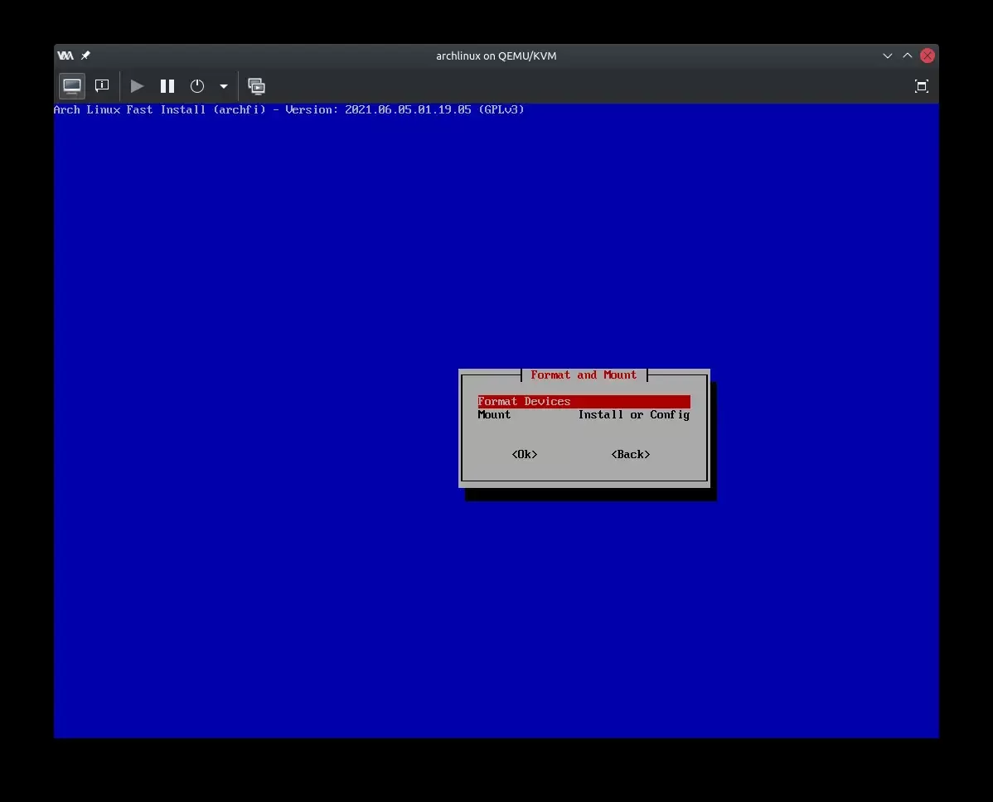Screen dimensions: 993x802
Task: Click the Format and Mount dialog title
Action: coord(584,375)
